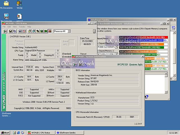Click the red aEMMX/aSSE 2672 MB/s bar
The width and height of the screenshot is (180, 135).
coord(143,37)
